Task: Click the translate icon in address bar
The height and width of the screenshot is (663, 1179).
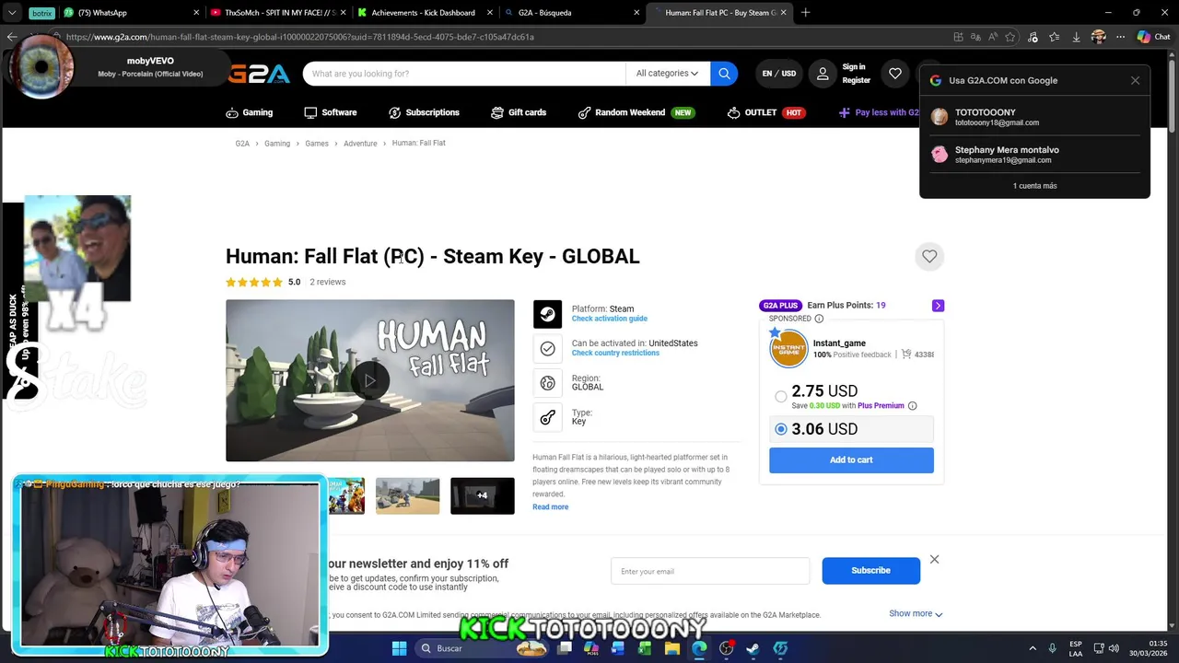Action: (x=975, y=37)
